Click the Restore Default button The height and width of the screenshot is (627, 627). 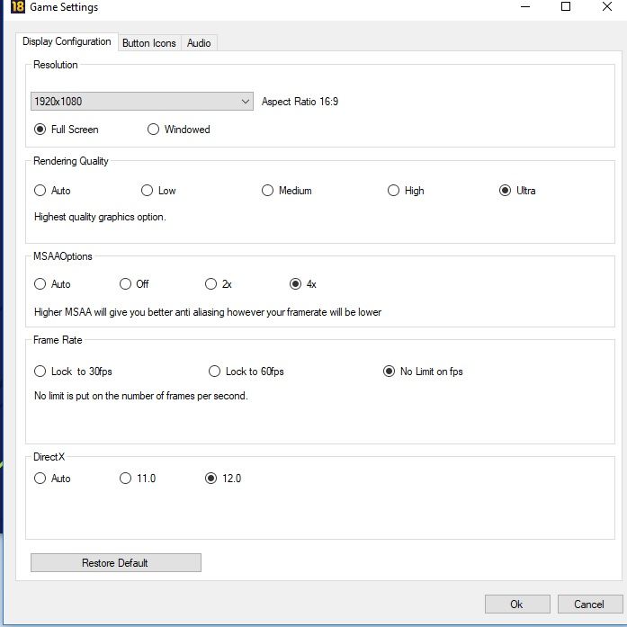coord(115,562)
